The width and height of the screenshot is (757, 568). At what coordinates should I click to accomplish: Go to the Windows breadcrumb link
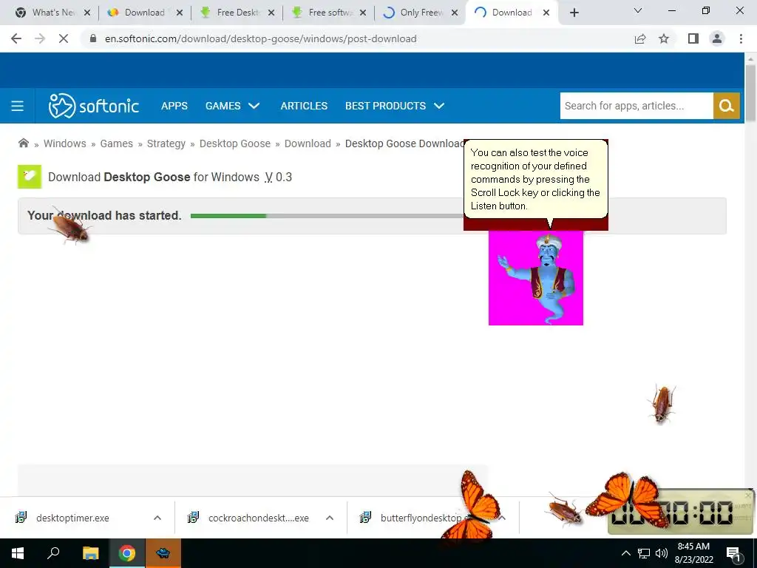pyautogui.click(x=65, y=143)
